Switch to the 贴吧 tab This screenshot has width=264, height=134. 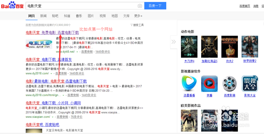pyautogui.click(x=55, y=16)
